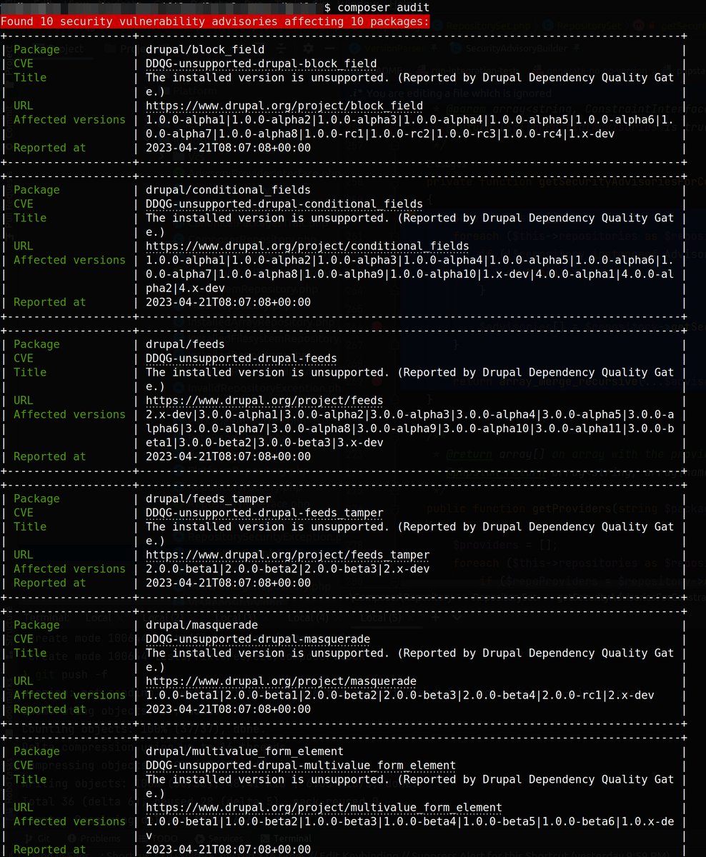Open the drupal.org conditional_fields project URL
The width and height of the screenshot is (706, 857).
(307, 246)
